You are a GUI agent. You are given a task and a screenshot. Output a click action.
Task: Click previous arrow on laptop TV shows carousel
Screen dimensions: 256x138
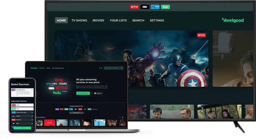(x=120, y=118)
